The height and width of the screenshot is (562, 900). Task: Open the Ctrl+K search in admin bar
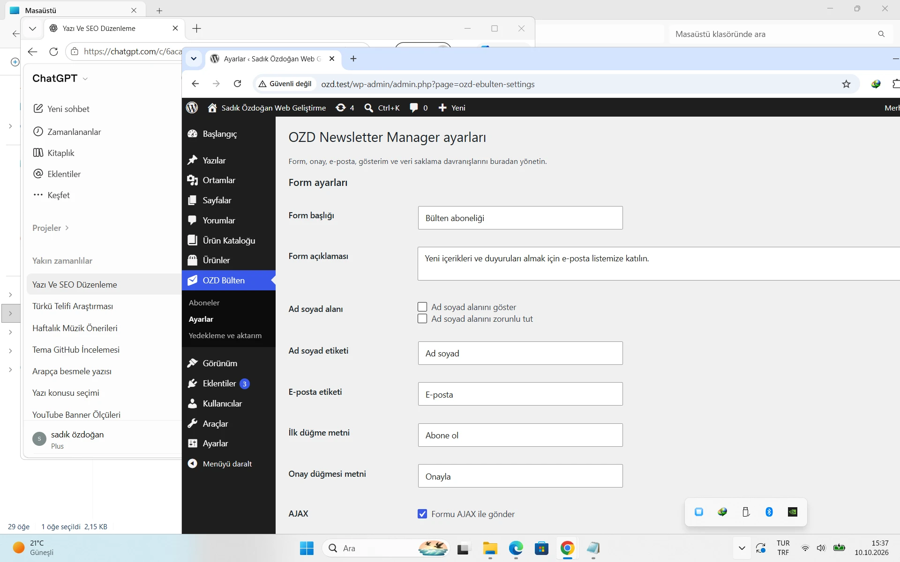click(382, 108)
